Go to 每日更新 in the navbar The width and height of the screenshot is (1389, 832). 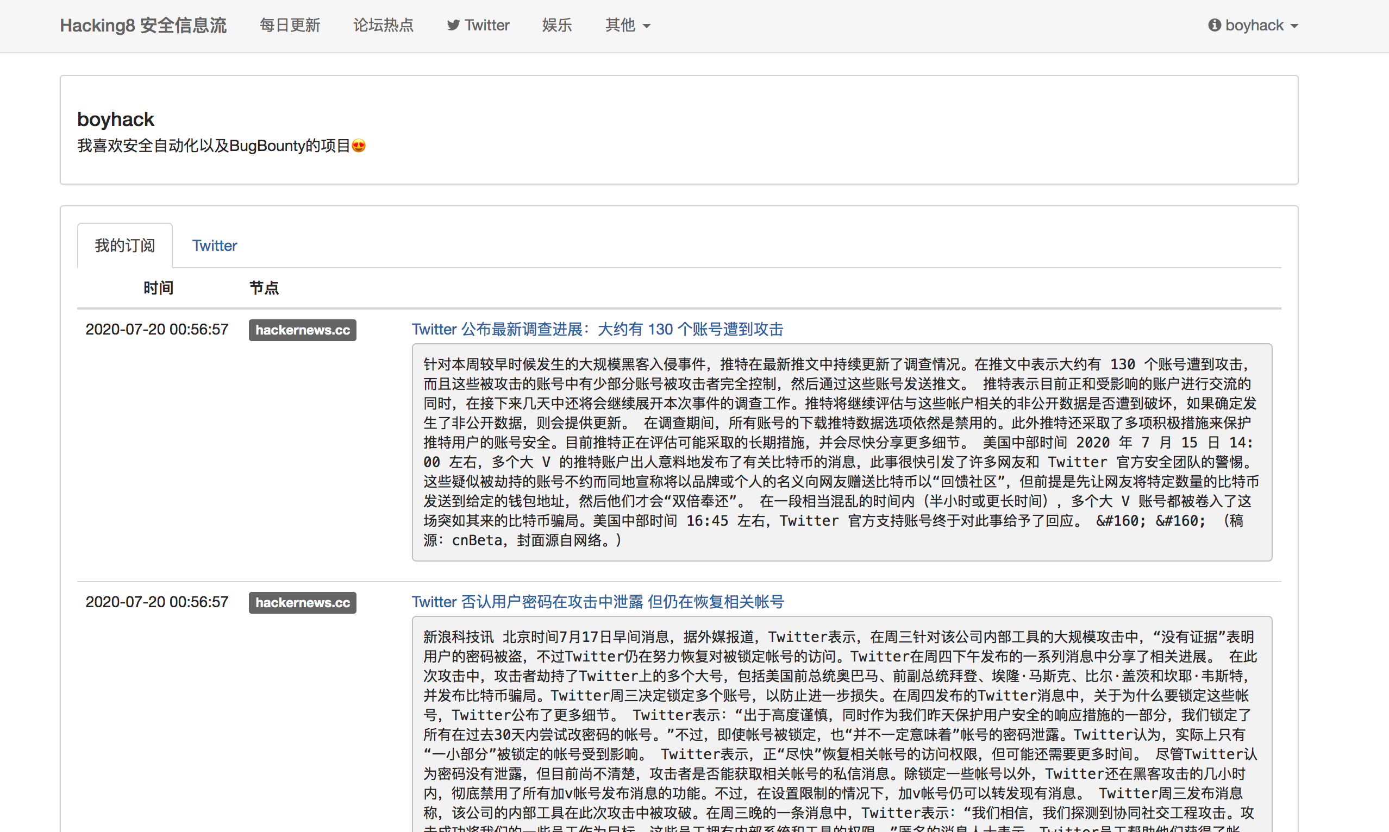pos(290,25)
